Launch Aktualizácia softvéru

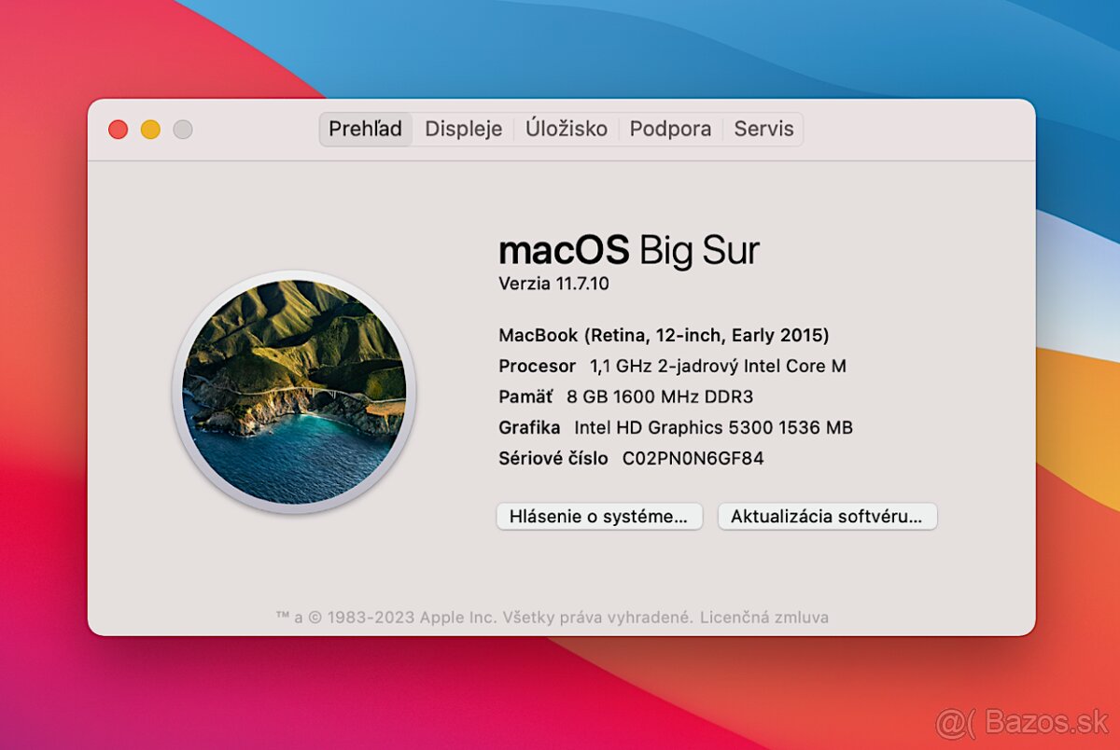[827, 516]
